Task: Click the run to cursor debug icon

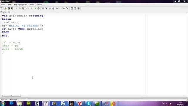Action: point(50,9)
